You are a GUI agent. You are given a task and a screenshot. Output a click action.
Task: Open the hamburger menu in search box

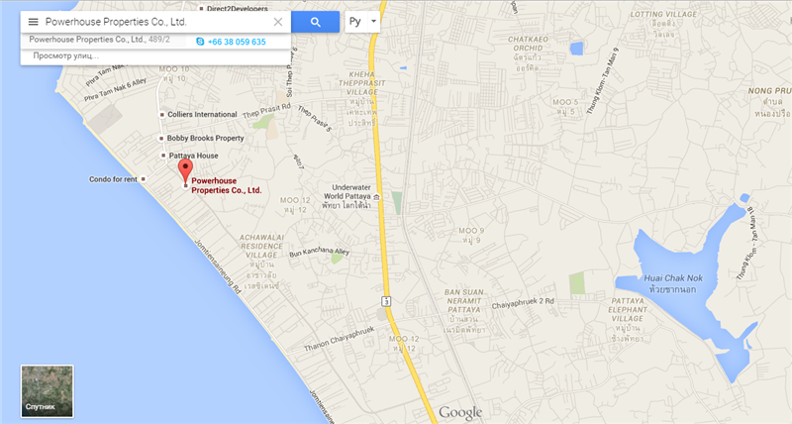33,22
